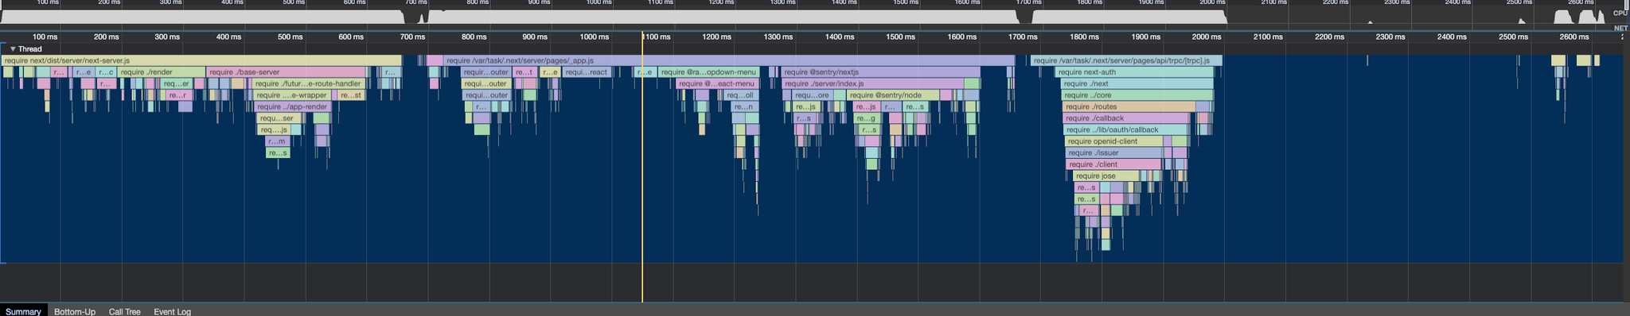Screen dimensions: 1630x316
Task: Click 2000 ms on the main ruler
Action: [1207, 37]
